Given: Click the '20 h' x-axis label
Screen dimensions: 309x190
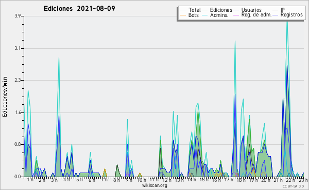Looking at the screenshot, I should [266, 180].
